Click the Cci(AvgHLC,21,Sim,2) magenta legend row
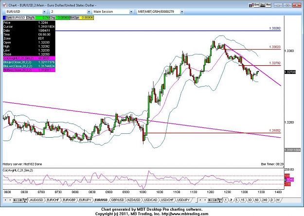The width and height of the screenshot is (304, 216). [29, 58]
